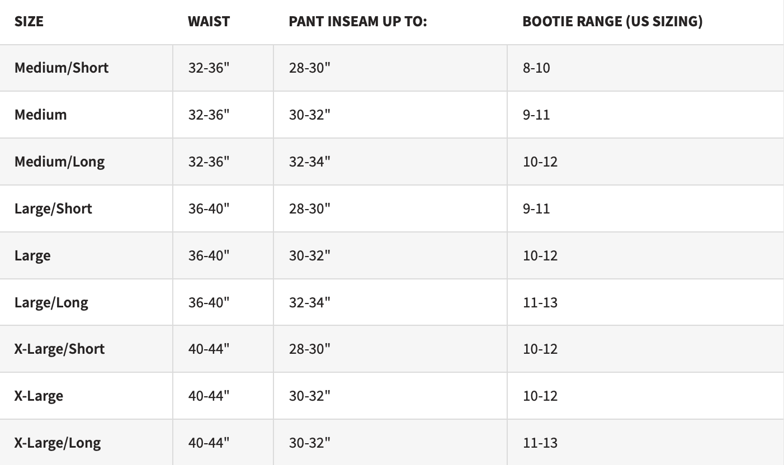Click the 32-34" inseam in Medium/Long row
This screenshot has width=784, height=465.
[310, 162]
